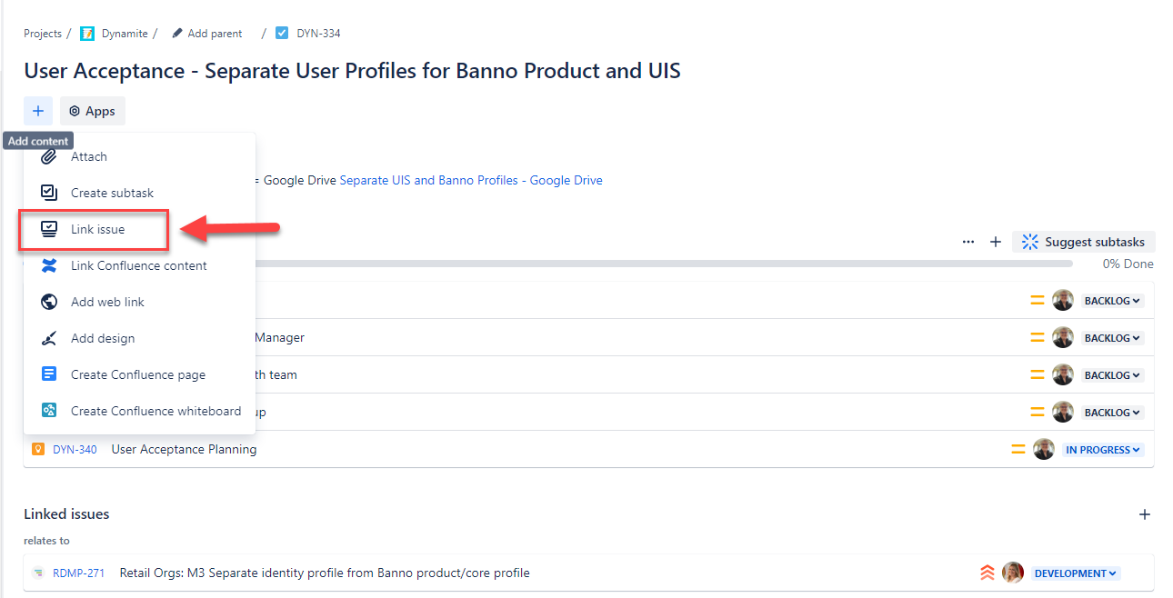Click Suggest subtasks button

[1084, 242]
